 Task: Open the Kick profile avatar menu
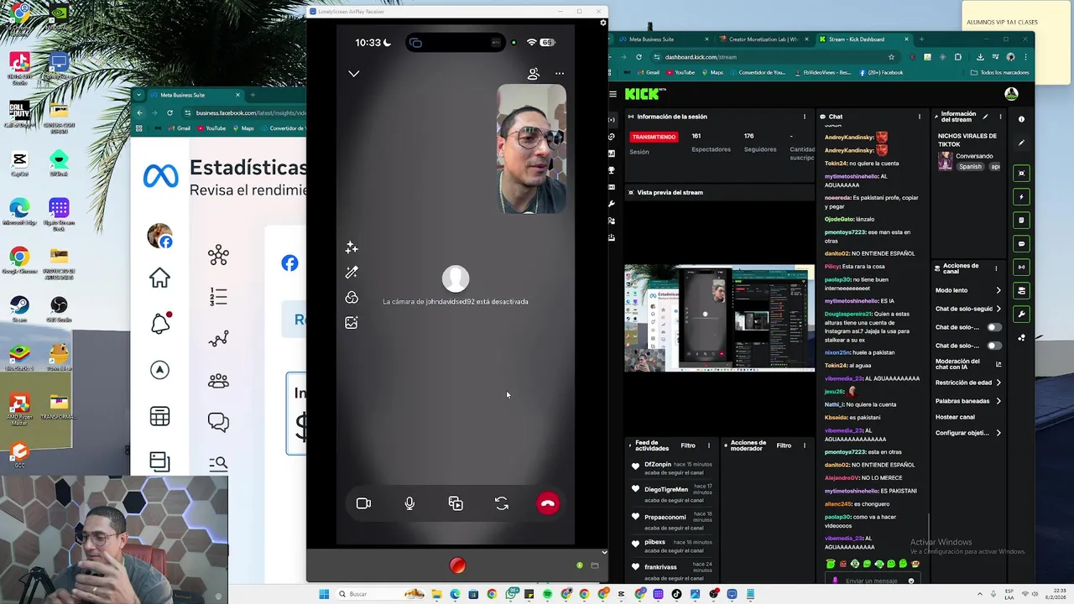tap(1011, 94)
